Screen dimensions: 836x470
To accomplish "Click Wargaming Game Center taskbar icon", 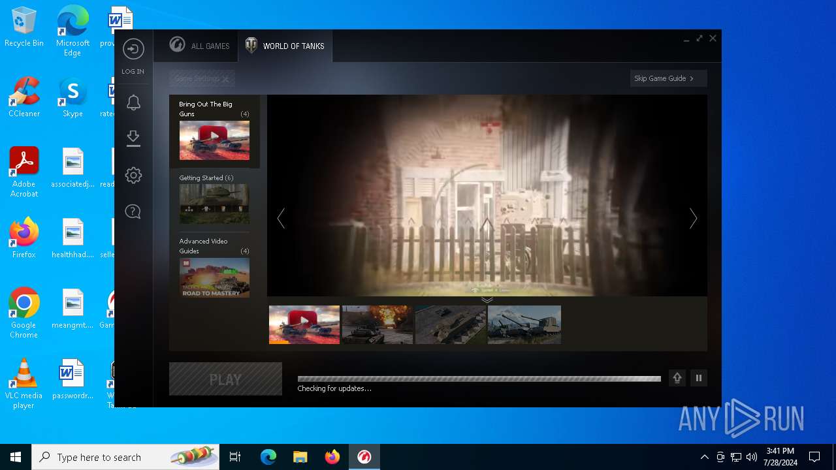I will [x=364, y=457].
